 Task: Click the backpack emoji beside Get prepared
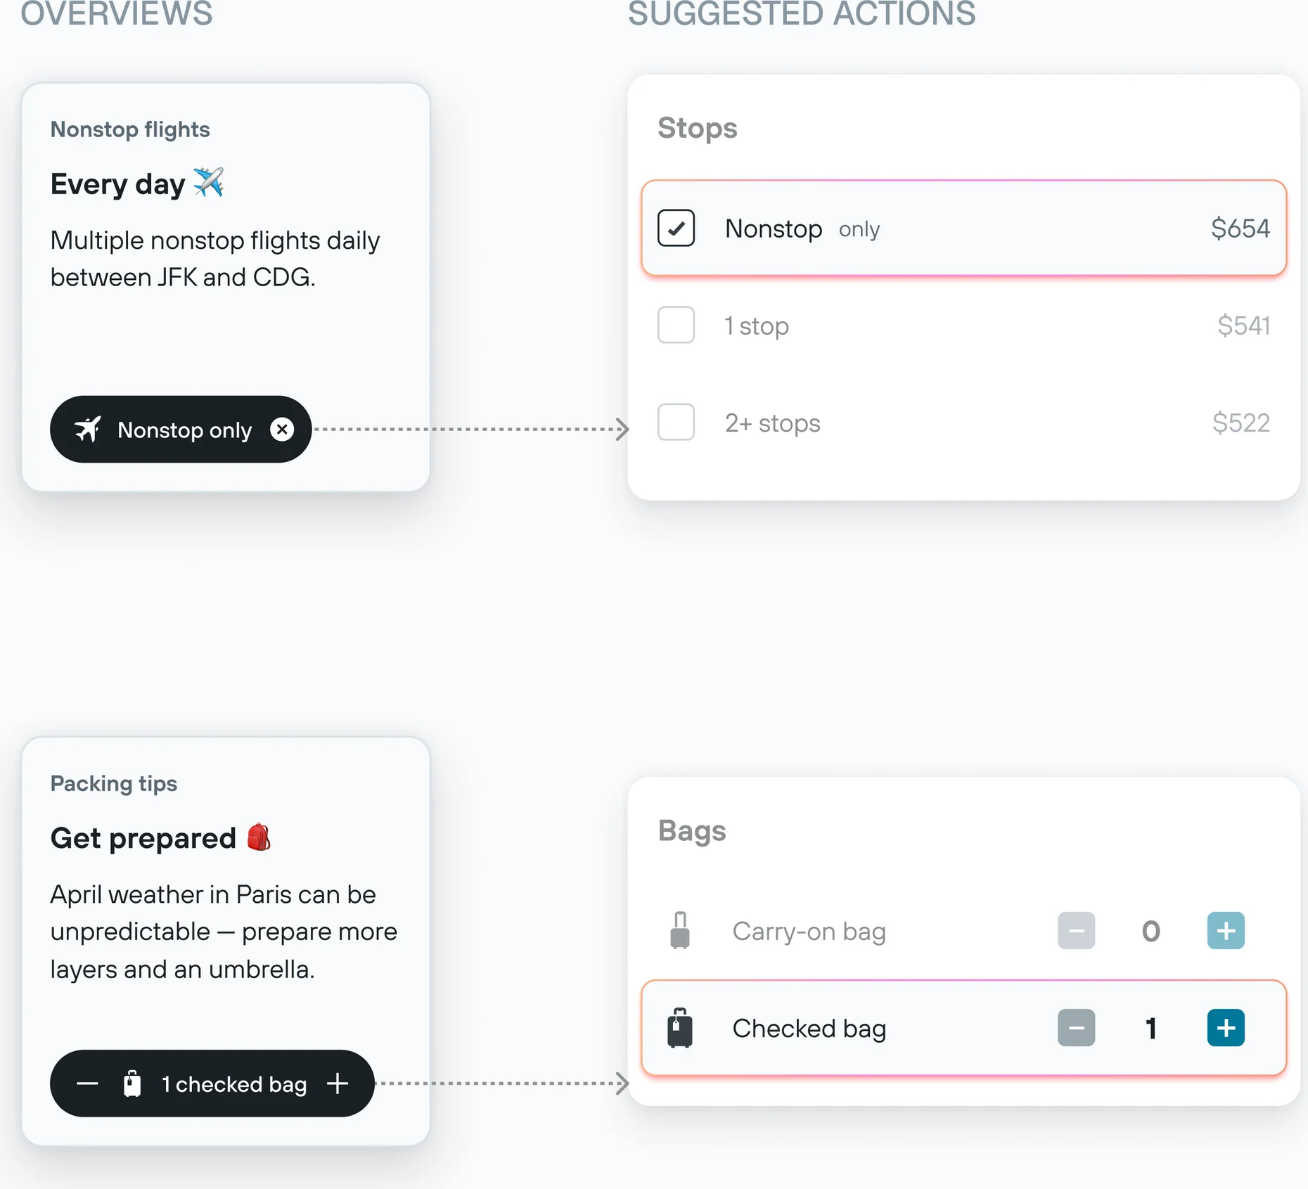tap(259, 837)
